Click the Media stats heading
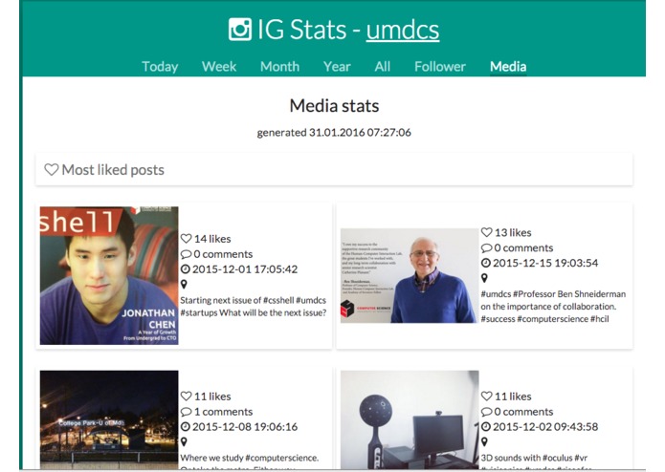Image resolution: width=665 pixels, height=472 pixels. tap(334, 106)
